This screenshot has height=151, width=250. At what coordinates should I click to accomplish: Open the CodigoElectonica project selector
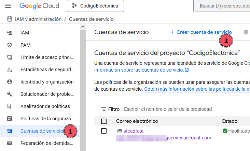pyautogui.click(x=95, y=6)
